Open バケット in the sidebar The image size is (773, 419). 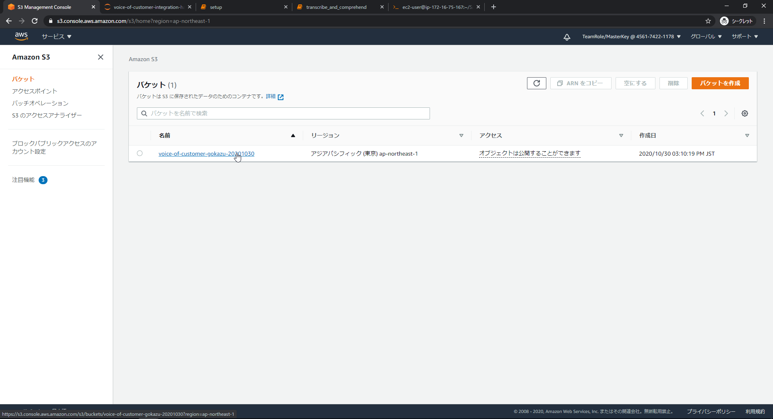(23, 79)
